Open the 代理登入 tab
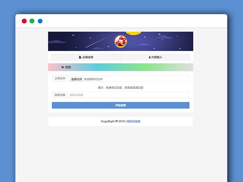 tap(156, 57)
